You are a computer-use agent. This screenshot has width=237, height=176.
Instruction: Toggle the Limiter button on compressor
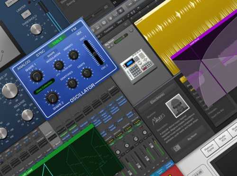tap(26, 14)
